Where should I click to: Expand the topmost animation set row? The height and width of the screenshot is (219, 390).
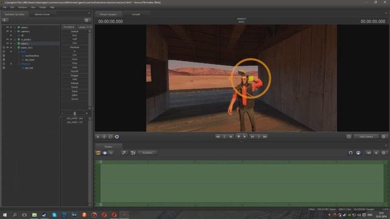[11, 27]
